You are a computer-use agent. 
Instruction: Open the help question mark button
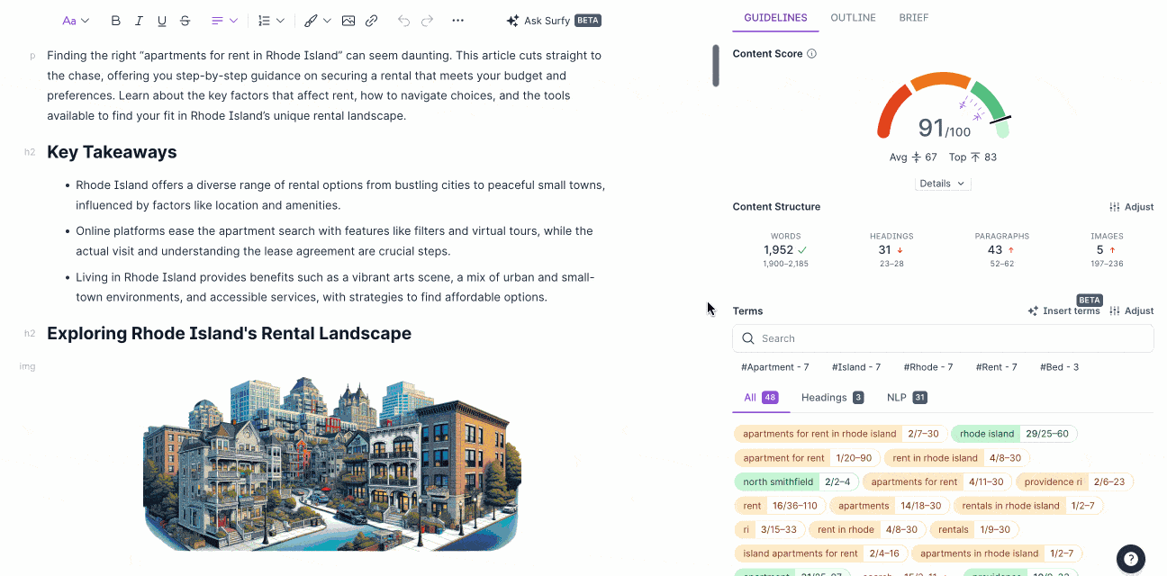pos(1131,558)
